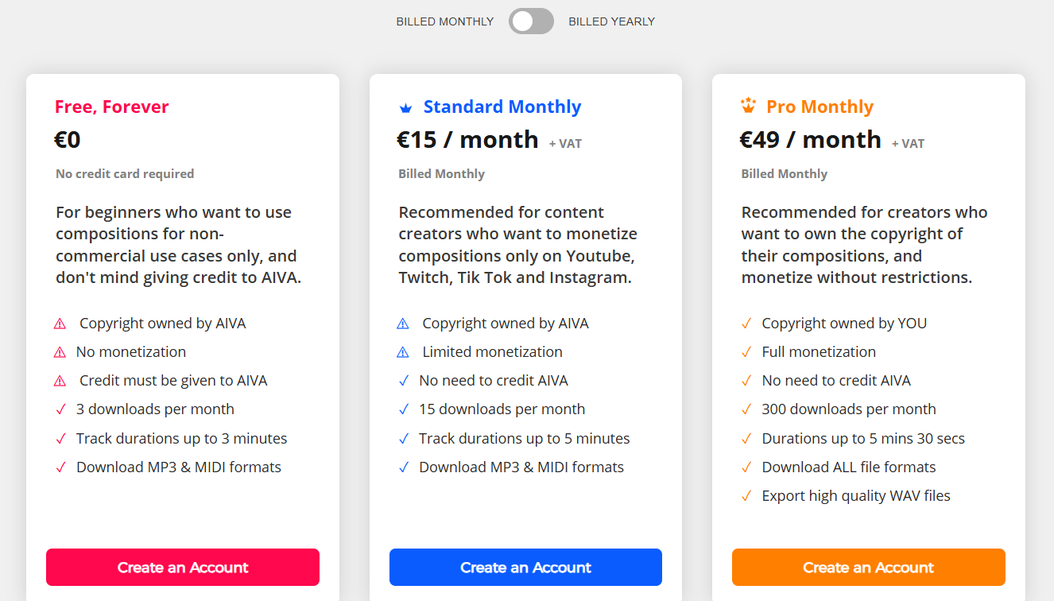
Task: Click the €49 / month price text
Action: (810, 140)
